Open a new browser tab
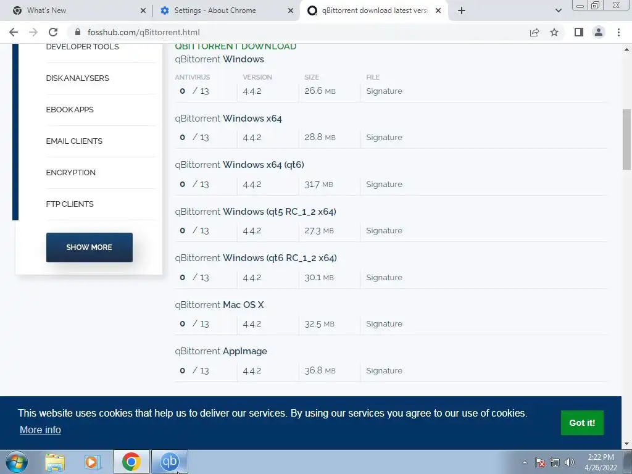This screenshot has height=474, width=632. (462, 10)
